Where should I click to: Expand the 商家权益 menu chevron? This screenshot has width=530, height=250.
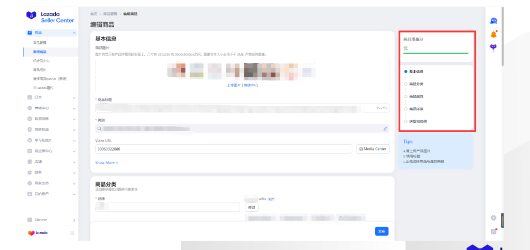(x=74, y=130)
